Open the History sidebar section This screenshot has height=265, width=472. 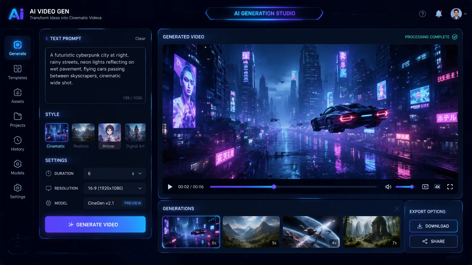tap(18, 144)
